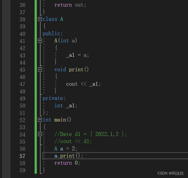Place cursor on 'return out;' line
The image size is (188, 178).
(x=70, y=5)
